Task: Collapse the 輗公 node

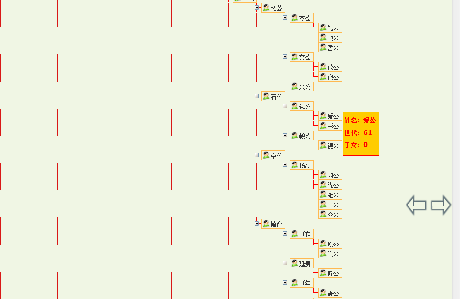Action: [x=285, y=136]
